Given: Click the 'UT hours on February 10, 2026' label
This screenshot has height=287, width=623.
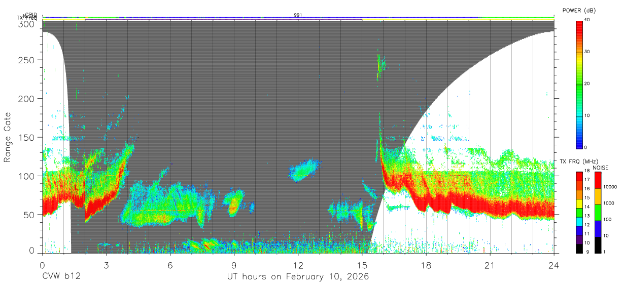Looking at the screenshot, I should coord(298,277).
